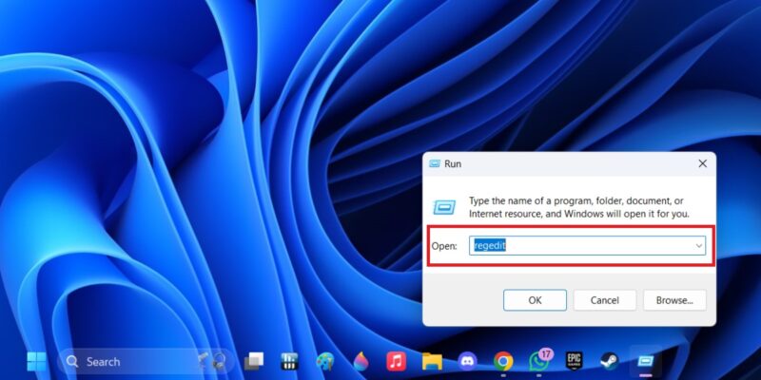Click the search highlight icon in Search box
This screenshot has height=380, width=761.
(213, 361)
